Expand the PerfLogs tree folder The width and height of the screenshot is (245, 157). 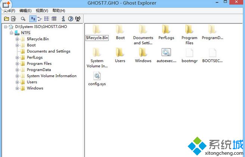[17, 57]
